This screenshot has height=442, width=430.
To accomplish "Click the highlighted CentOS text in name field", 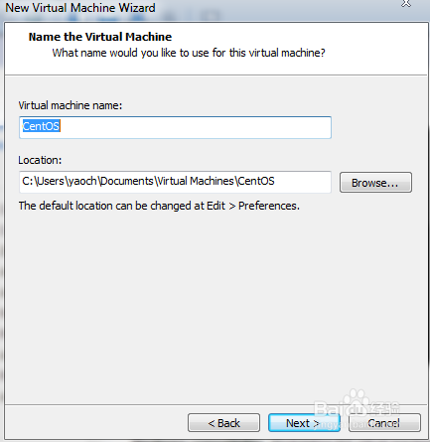I will [x=41, y=126].
